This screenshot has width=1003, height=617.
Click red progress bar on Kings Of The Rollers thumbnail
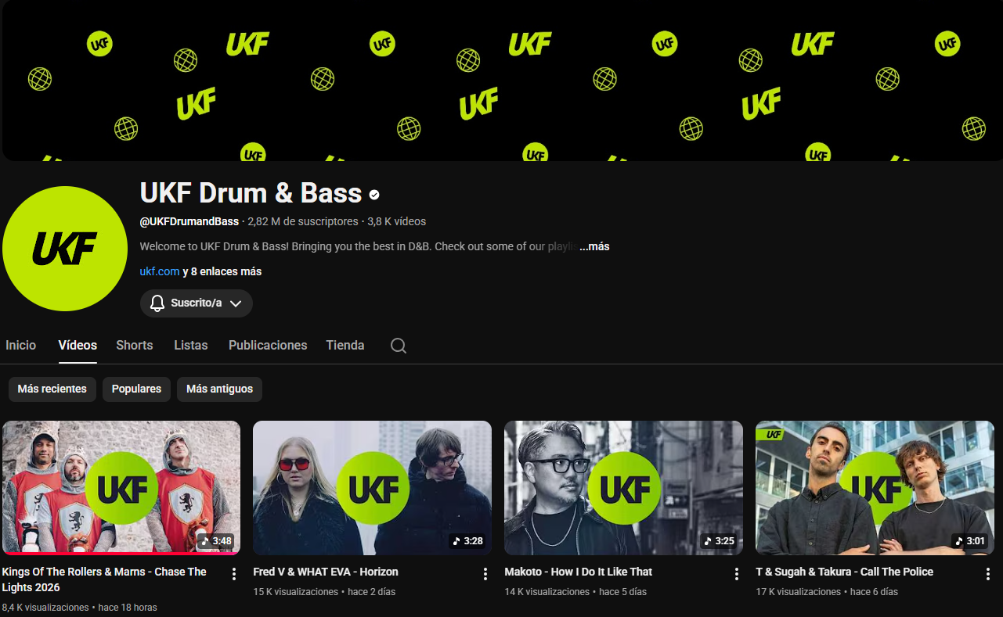[x=121, y=553]
